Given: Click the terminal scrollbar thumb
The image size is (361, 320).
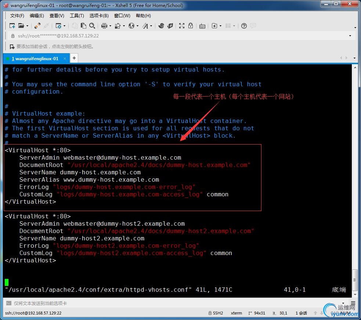Looking at the screenshot, I should pos(355,280).
